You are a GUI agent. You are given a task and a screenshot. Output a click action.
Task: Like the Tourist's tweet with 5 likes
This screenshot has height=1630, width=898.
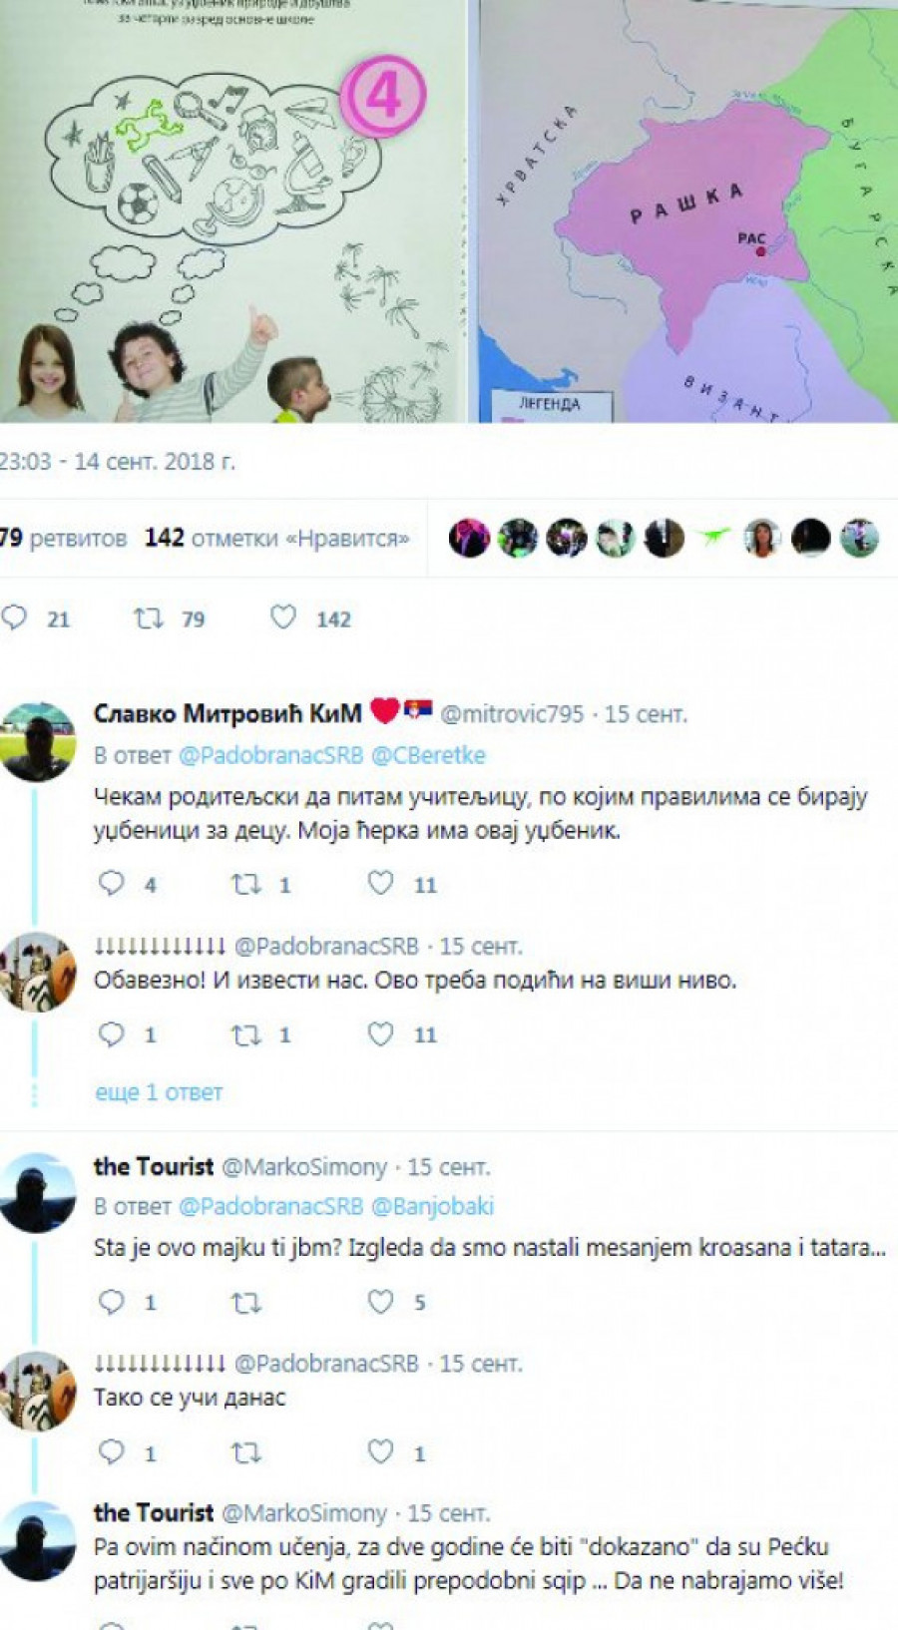click(381, 1301)
